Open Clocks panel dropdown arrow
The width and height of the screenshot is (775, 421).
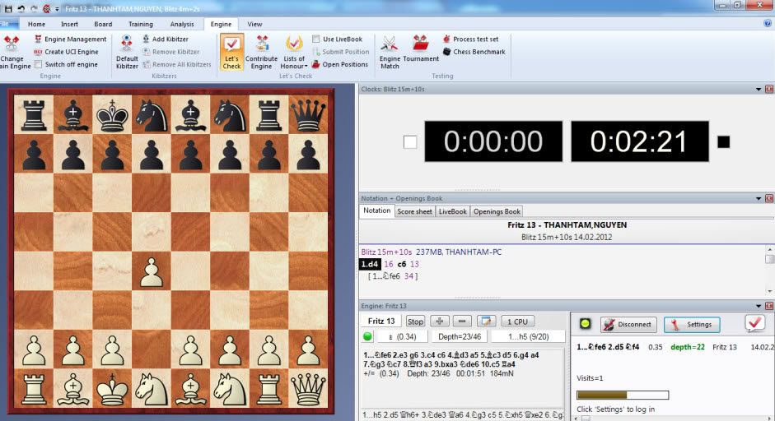pyautogui.click(x=759, y=90)
